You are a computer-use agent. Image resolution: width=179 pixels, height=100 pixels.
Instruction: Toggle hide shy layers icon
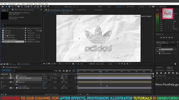(x=64, y=71)
